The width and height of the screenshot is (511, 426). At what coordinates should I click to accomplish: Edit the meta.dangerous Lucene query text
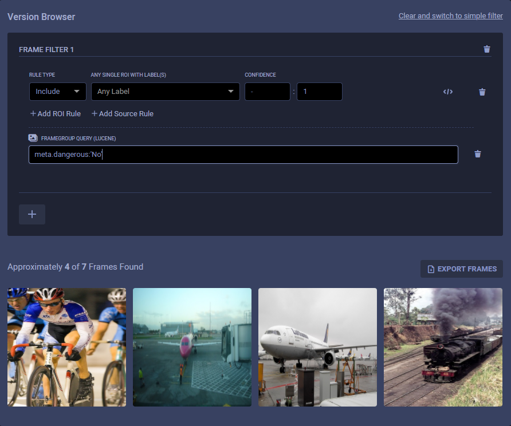click(243, 154)
